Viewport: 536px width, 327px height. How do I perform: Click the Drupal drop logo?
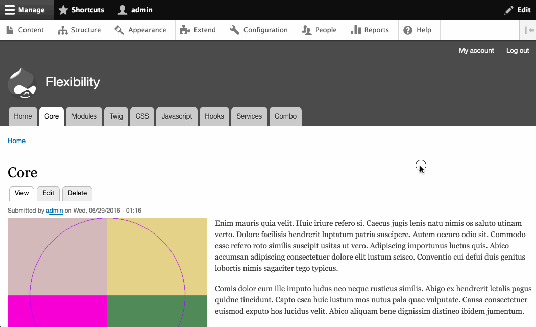coord(22,83)
